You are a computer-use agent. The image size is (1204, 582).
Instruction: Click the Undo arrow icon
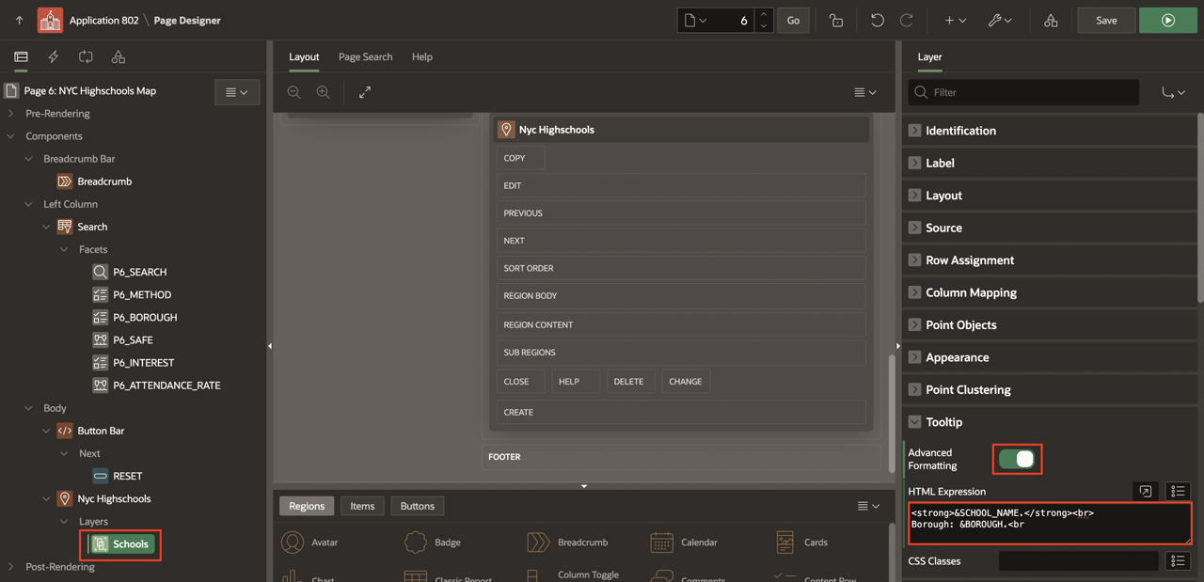coord(877,20)
